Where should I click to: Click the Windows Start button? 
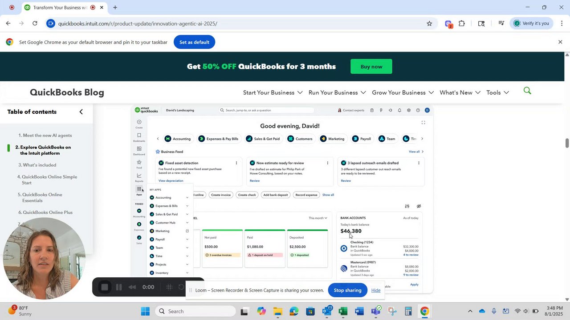pos(145,311)
